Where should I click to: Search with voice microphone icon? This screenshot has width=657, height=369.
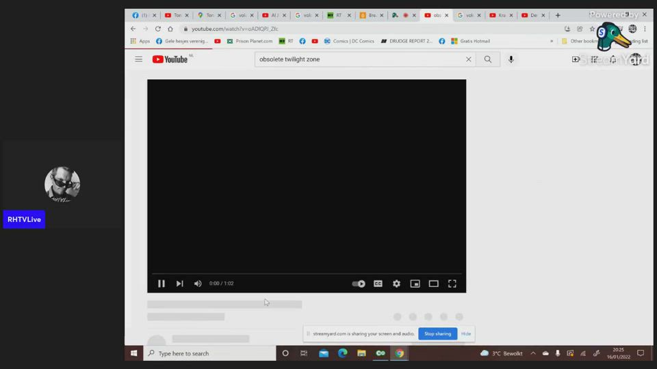pos(511,59)
